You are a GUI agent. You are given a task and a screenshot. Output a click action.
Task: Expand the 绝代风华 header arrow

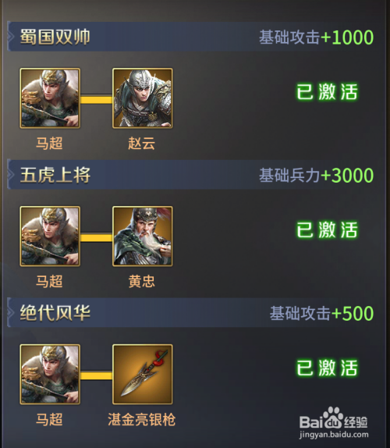pyautogui.click(x=11, y=312)
